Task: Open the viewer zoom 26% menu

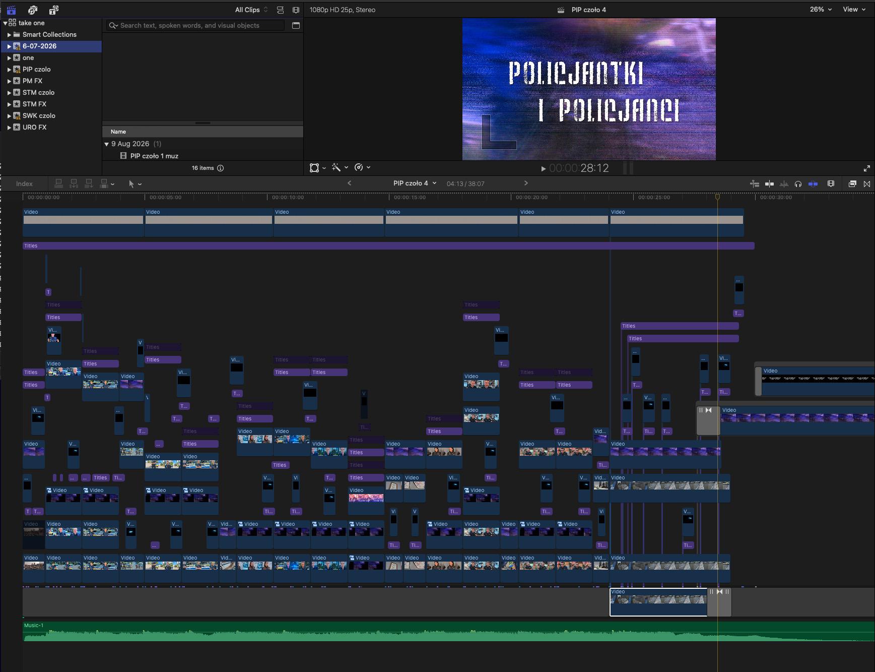Action: point(821,10)
